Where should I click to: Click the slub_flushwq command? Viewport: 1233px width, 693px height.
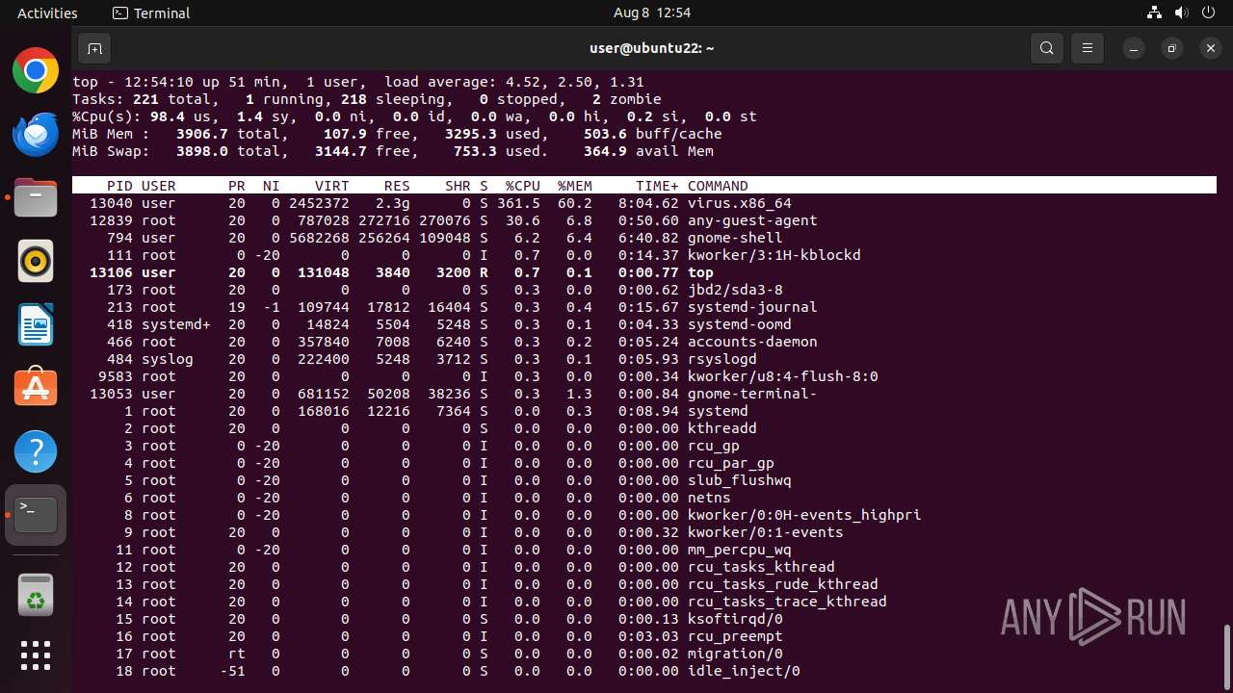pyautogui.click(x=739, y=480)
